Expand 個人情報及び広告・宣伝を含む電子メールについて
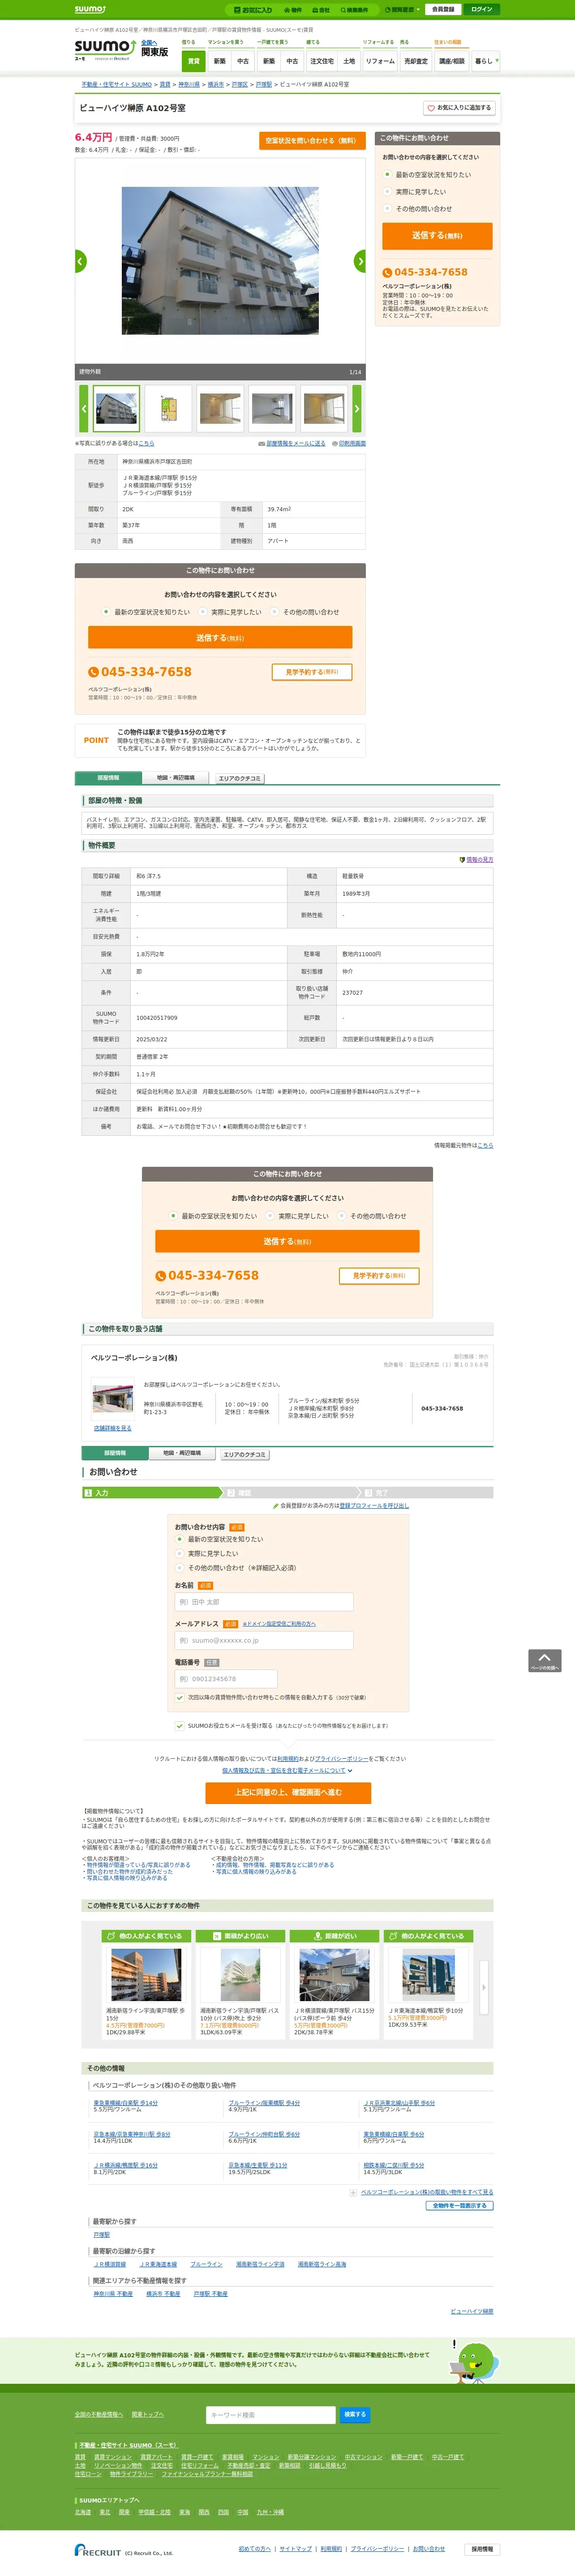The image size is (575, 2576). pyautogui.click(x=287, y=1770)
